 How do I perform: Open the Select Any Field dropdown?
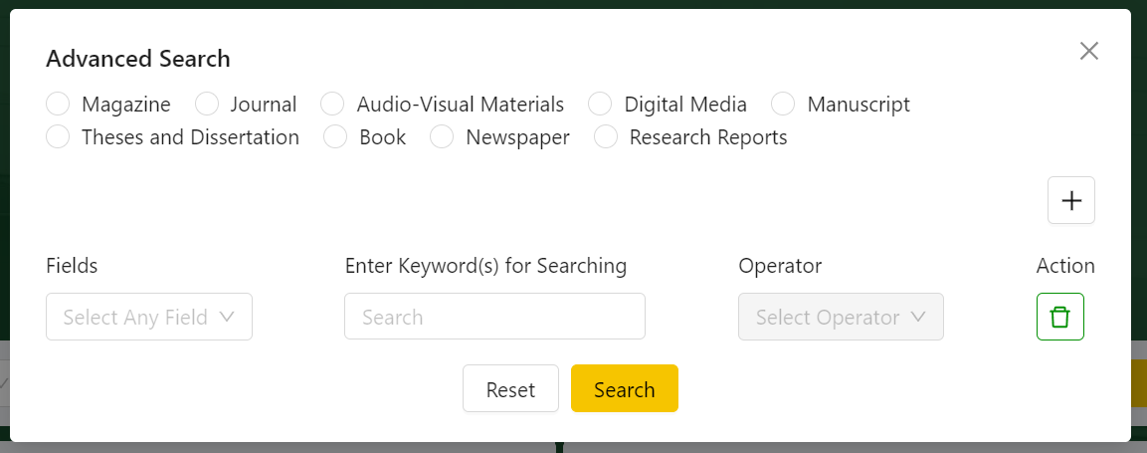point(149,317)
